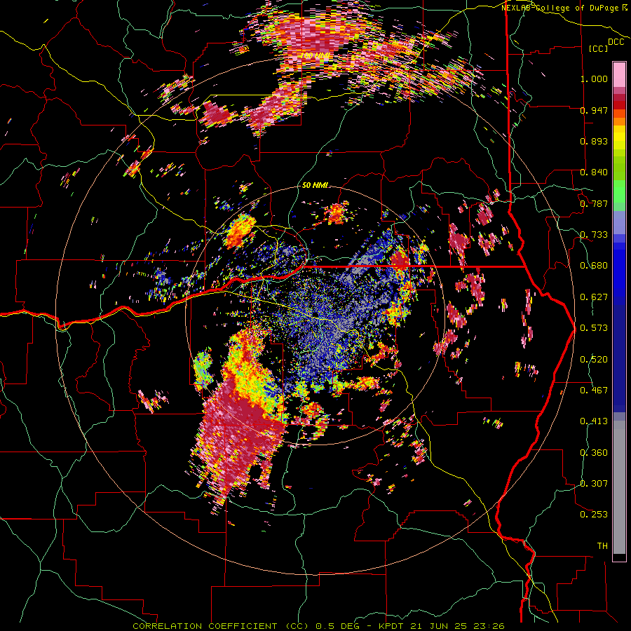The image size is (631, 631).
Task: Pick the gray segment of the color bar
Action: tap(619, 487)
